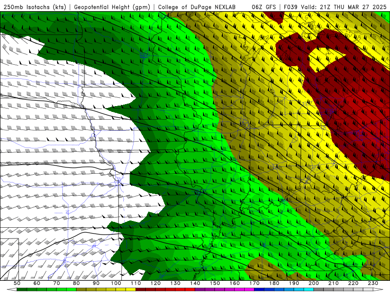Click the '140' value on the color scale
Viewport: 390px width, 292px height.
point(195,283)
